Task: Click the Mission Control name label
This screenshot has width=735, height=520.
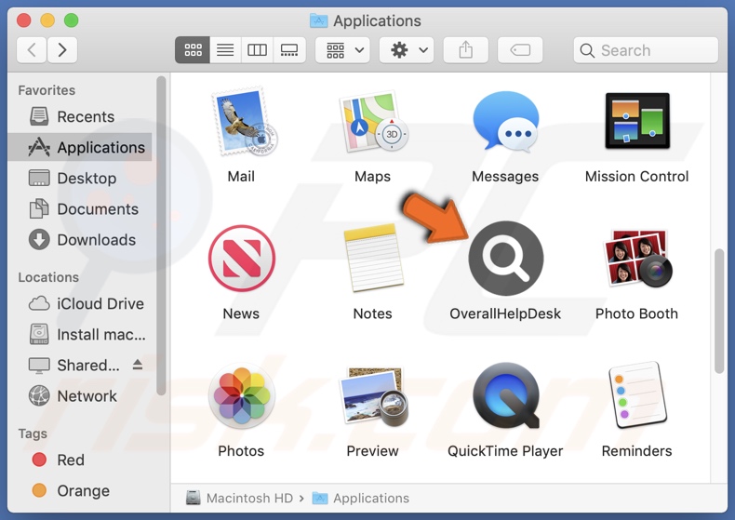Action: click(x=636, y=177)
